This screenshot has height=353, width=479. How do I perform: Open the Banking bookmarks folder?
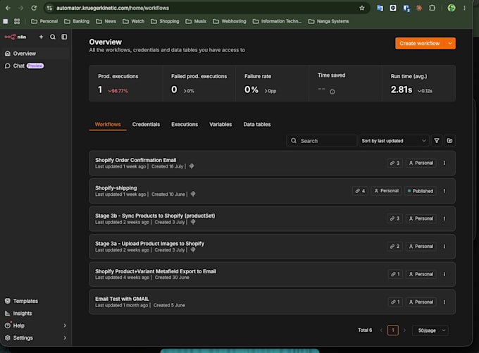tap(77, 21)
